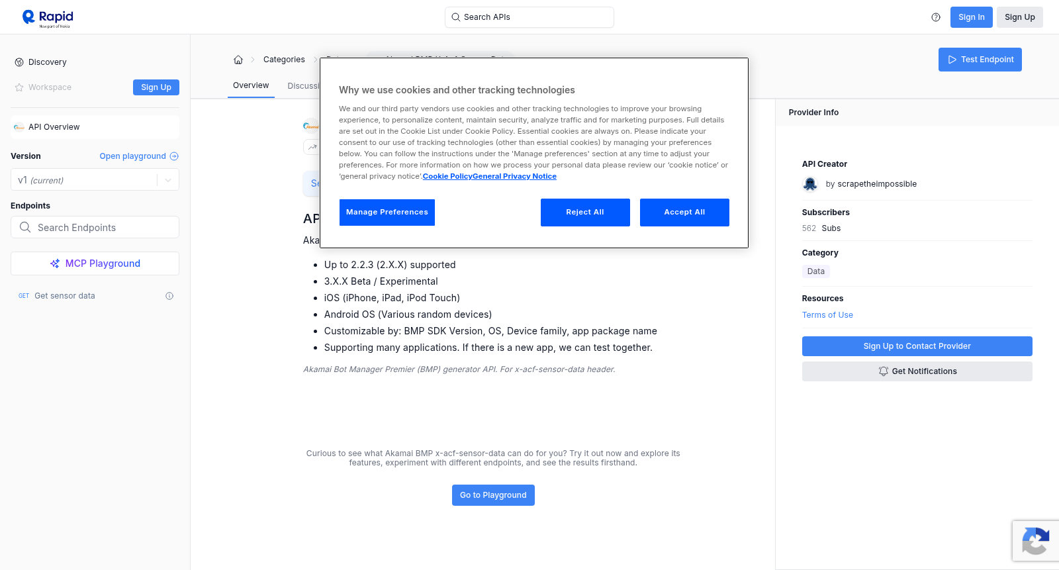
Task: Click the bell icon in Get Notifications
Action: [x=883, y=371]
